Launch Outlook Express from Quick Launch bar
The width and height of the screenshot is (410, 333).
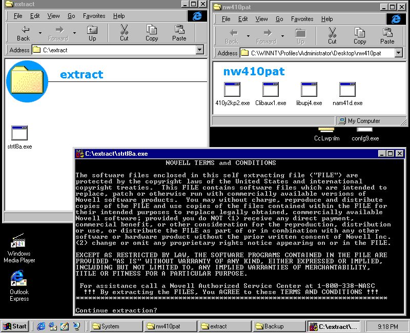point(53,326)
